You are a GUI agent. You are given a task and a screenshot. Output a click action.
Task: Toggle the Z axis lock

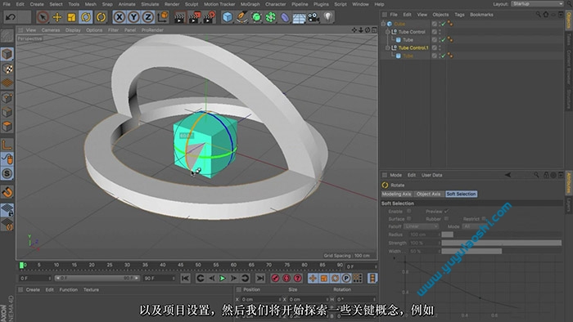tap(148, 17)
